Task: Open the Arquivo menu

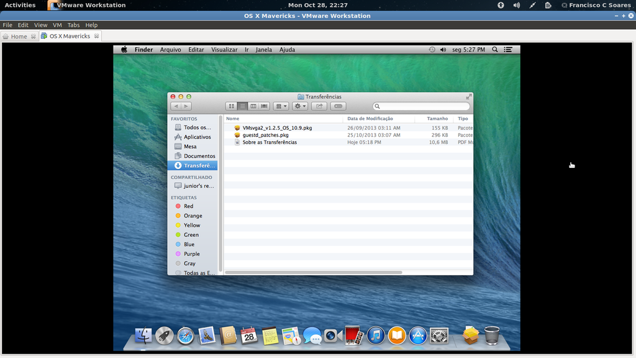Action: coord(170,50)
